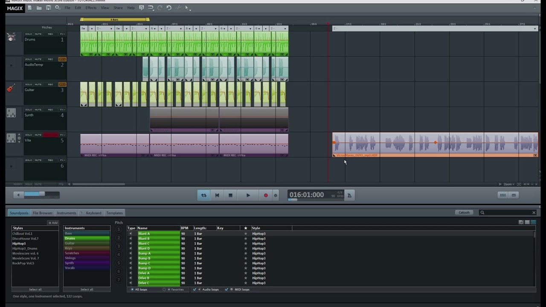The height and width of the screenshot is (307, 546).
Task: Mute the Drums track
Action: pos(38,34)
